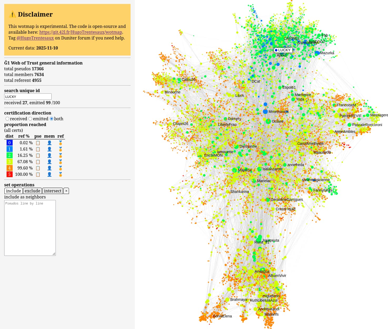Click the member icon for distance 0

point(49,143)
